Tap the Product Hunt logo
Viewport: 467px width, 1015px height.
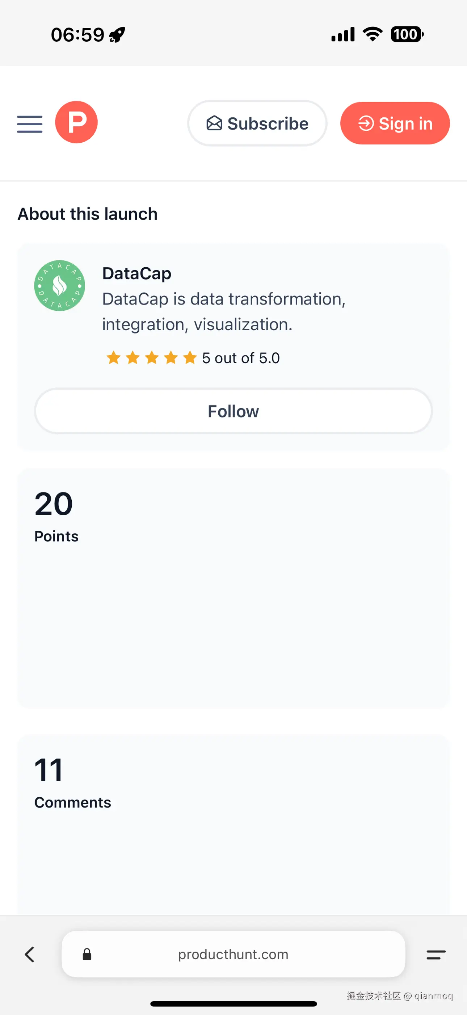pyautogui.click(x=76, y=122)
